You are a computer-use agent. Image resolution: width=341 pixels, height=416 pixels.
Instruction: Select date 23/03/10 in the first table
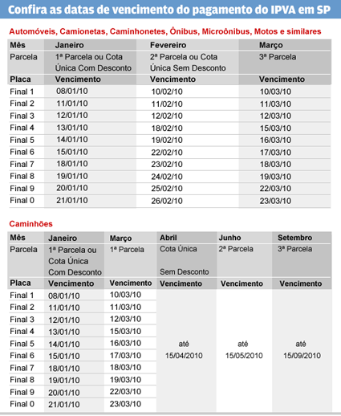click(275, 201)
